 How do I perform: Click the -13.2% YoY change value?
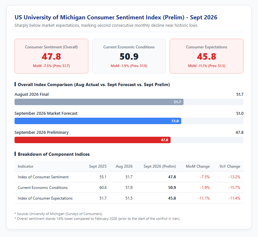tap(234, 177)
